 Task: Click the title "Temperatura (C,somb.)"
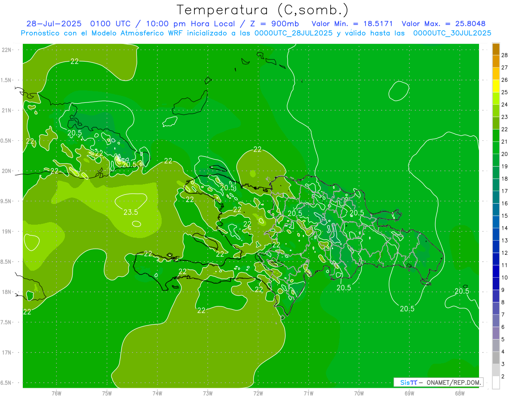click(263, 10)
